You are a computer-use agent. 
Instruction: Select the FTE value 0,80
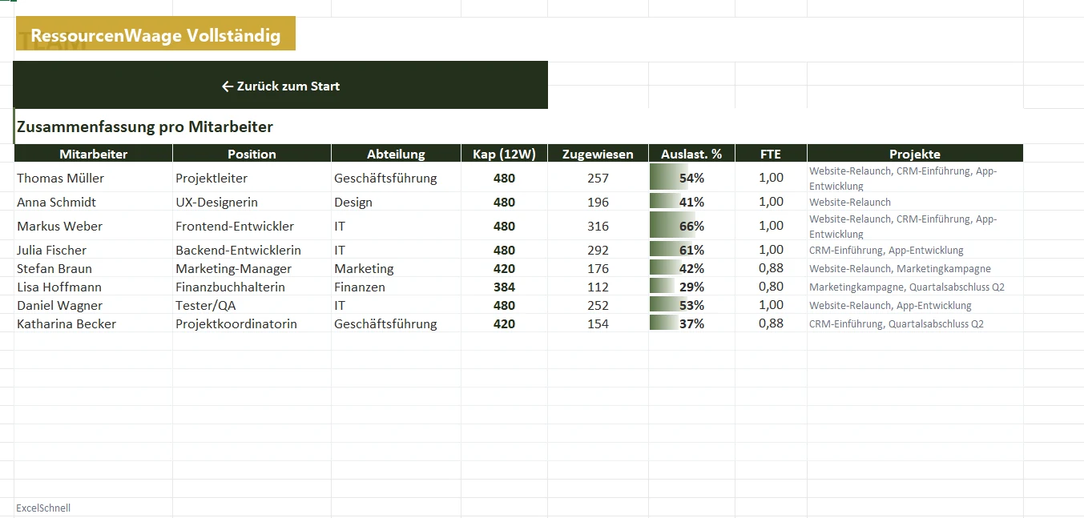pos(772,287)
